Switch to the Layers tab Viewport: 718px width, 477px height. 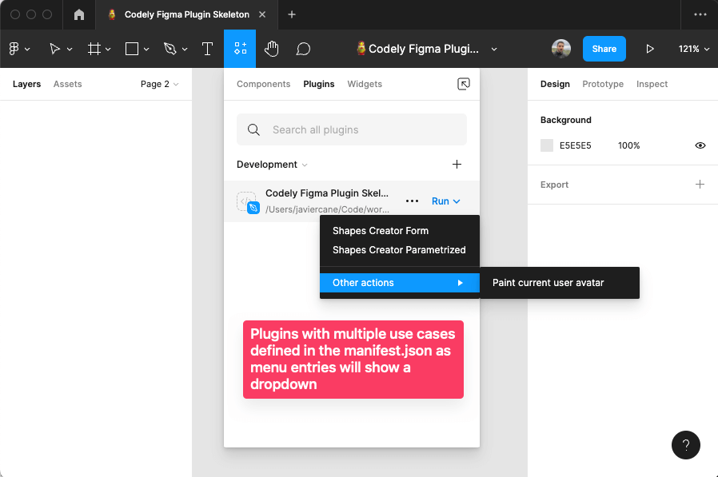pos(26,84)
